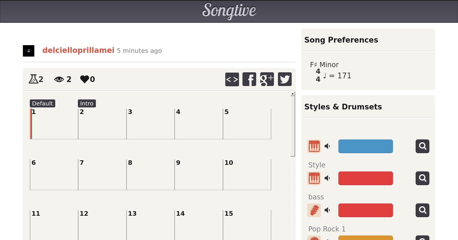Click the remix flask icon

click(33, 79)
